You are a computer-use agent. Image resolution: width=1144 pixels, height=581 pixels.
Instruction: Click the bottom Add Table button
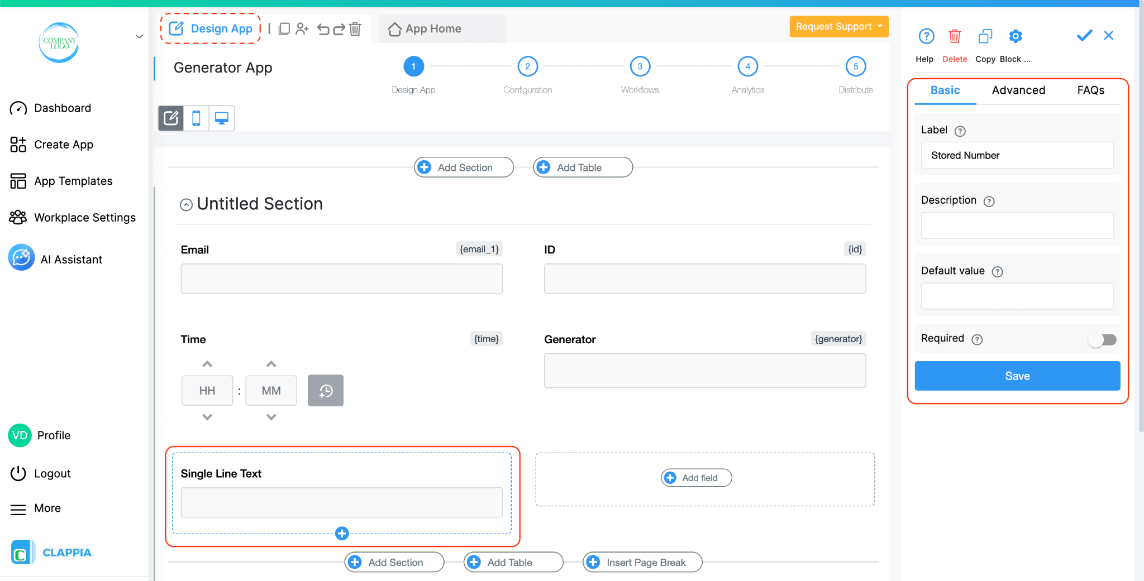tap(513, 562)
